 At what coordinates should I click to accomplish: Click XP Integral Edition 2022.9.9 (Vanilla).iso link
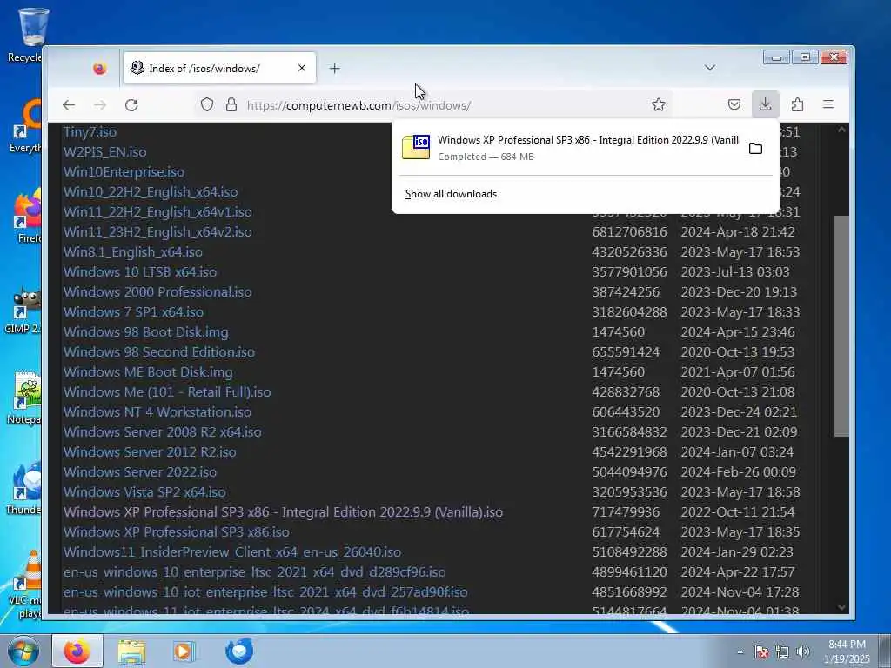click(283, 511)
